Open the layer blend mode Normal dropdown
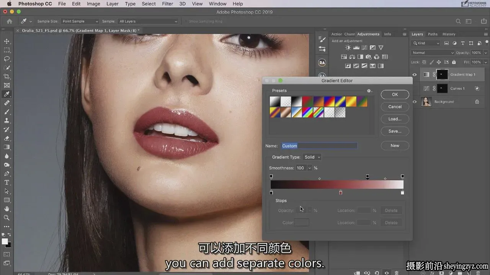This screenshot has width=490, height=275. [433, 53]
